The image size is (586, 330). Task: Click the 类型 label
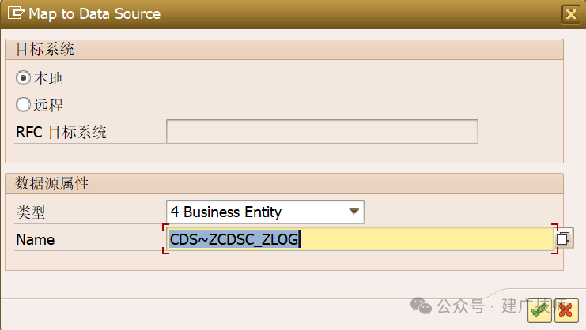pyautogui.click(x=31, y=212)
